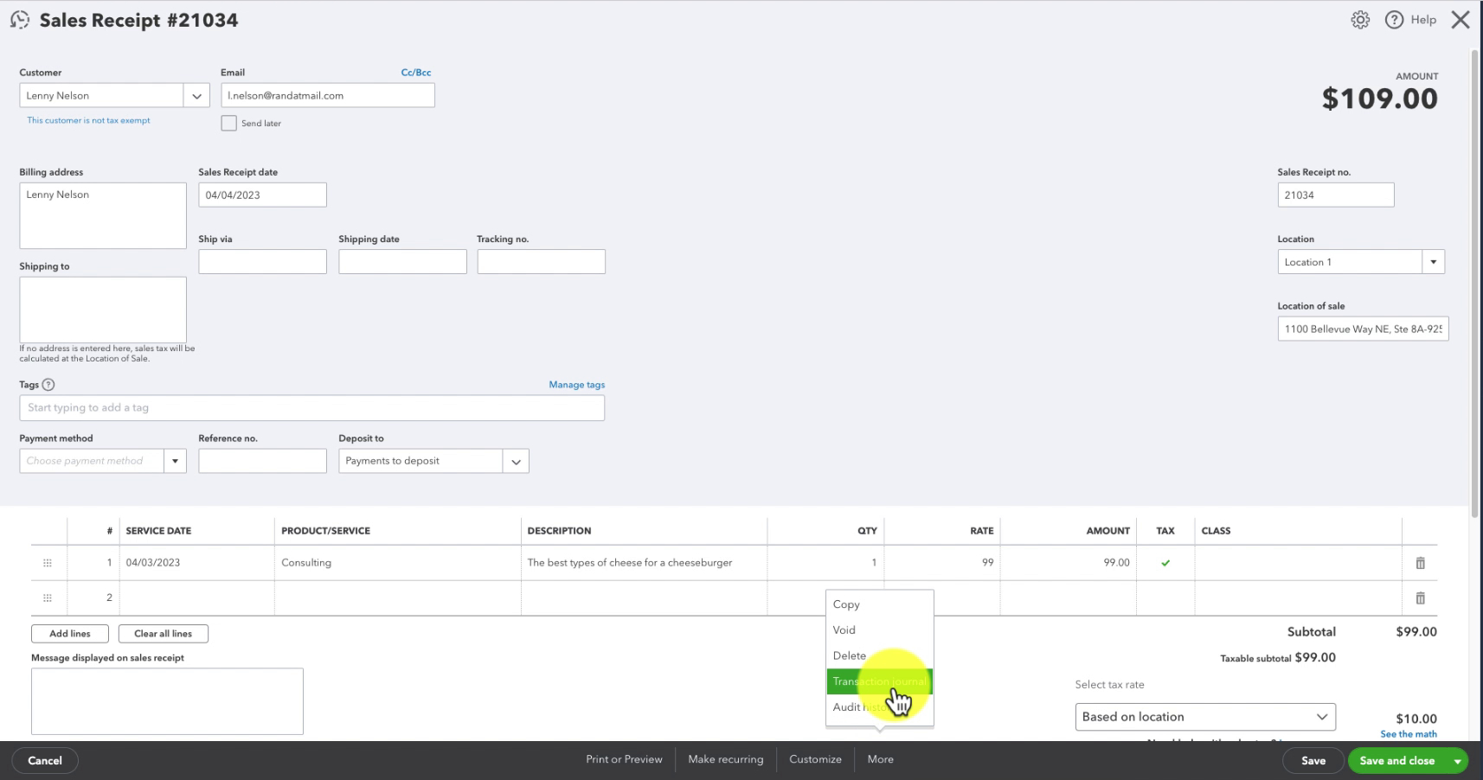1483x780 pixels.
Task: Click the amount cell 99.00
Action: pyautogui.click(x=1068, y=563)
